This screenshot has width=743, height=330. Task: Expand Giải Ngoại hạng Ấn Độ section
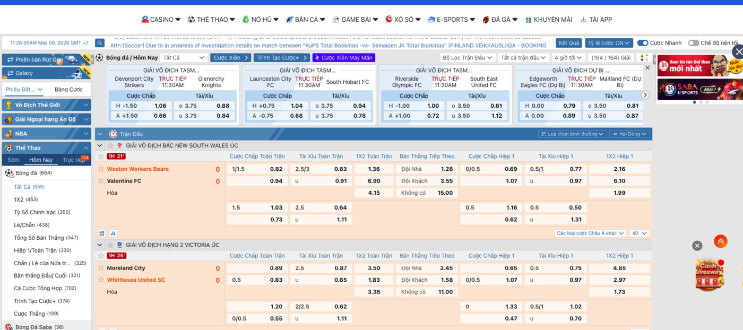(46, 119)
